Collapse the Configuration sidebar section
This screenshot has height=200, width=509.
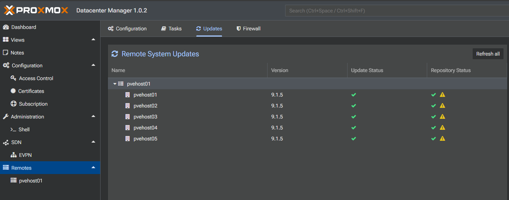(93, 65)
